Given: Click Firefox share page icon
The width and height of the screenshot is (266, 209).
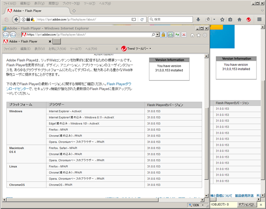Looking at the screenshot, I should click(x=207, y=19).
